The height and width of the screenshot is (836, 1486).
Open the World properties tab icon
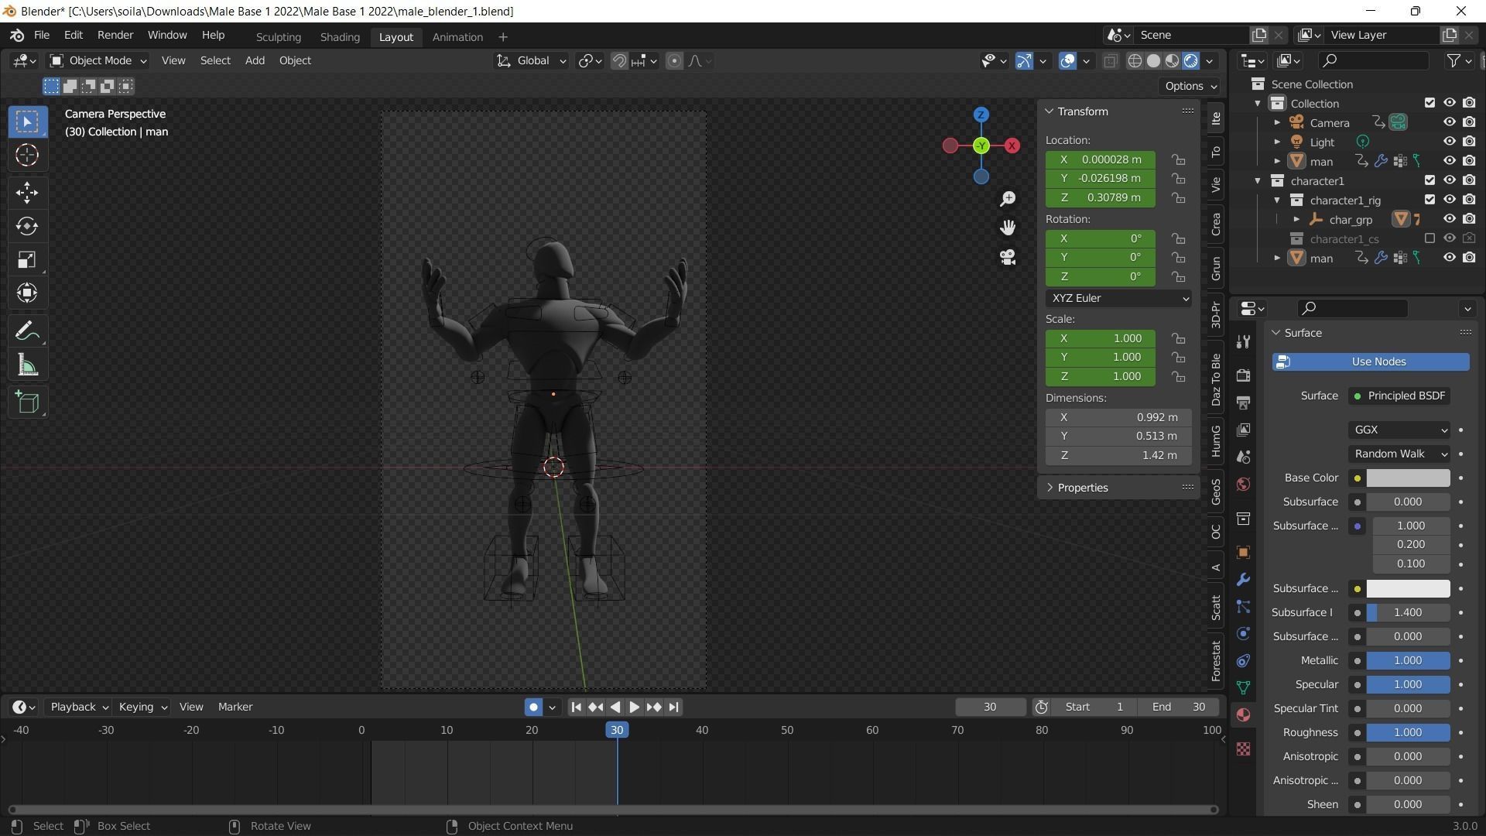(1243, 485)
